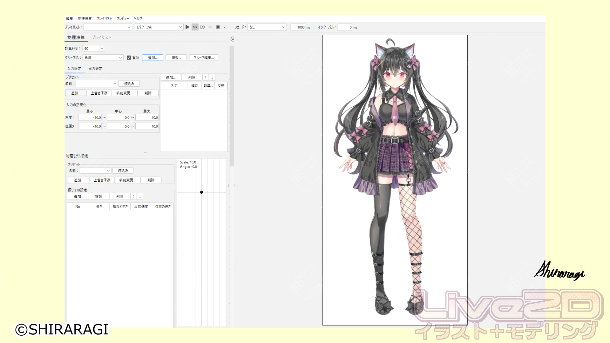Image resolution: width=610 pixels, height=343 pixels.
Task: Click the 入力 column header
Action: point(174,86)
